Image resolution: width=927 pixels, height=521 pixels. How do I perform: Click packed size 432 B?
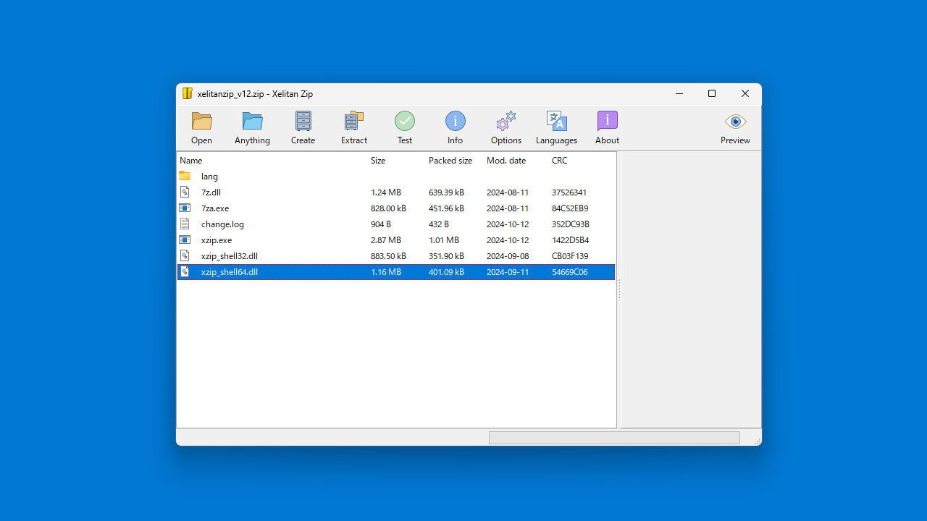coord(439,224)
